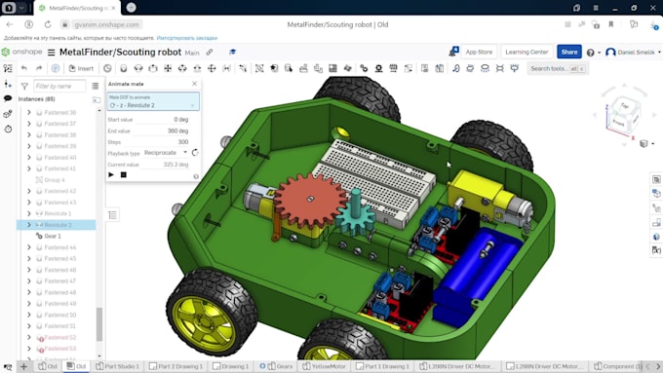Select the Tangent mate tool
Viewport: 663px width, 373px height.
click(243, 68)
